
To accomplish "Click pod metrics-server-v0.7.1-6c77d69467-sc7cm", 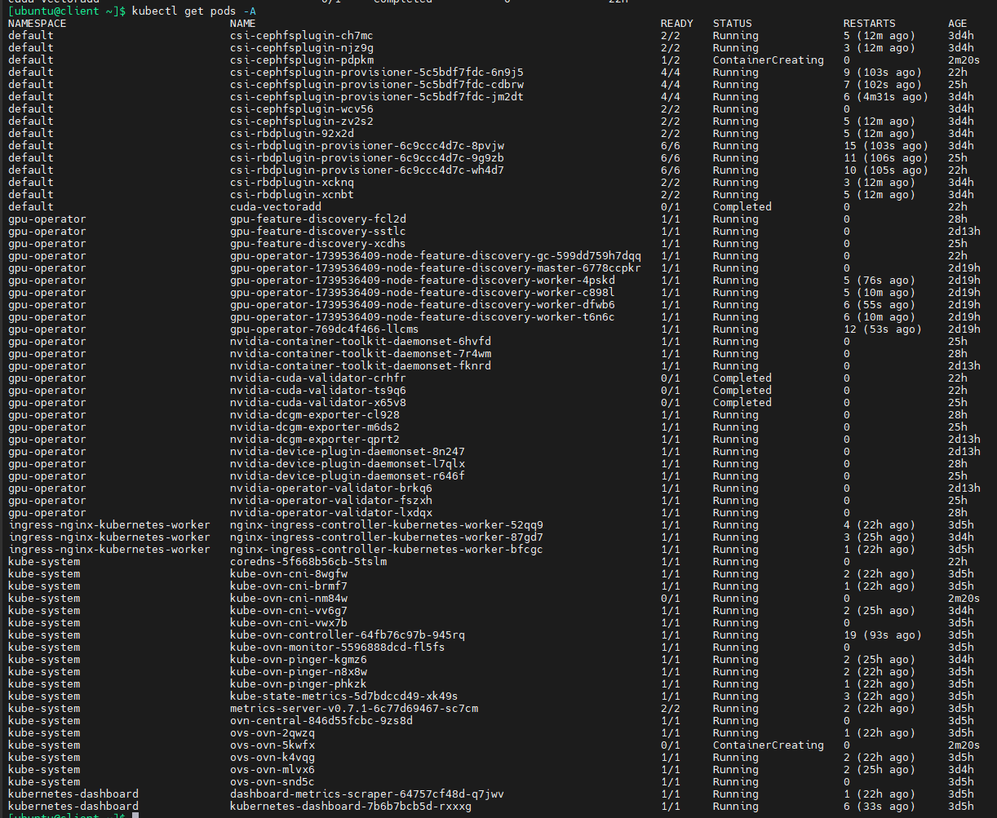I will click(354, 709).
